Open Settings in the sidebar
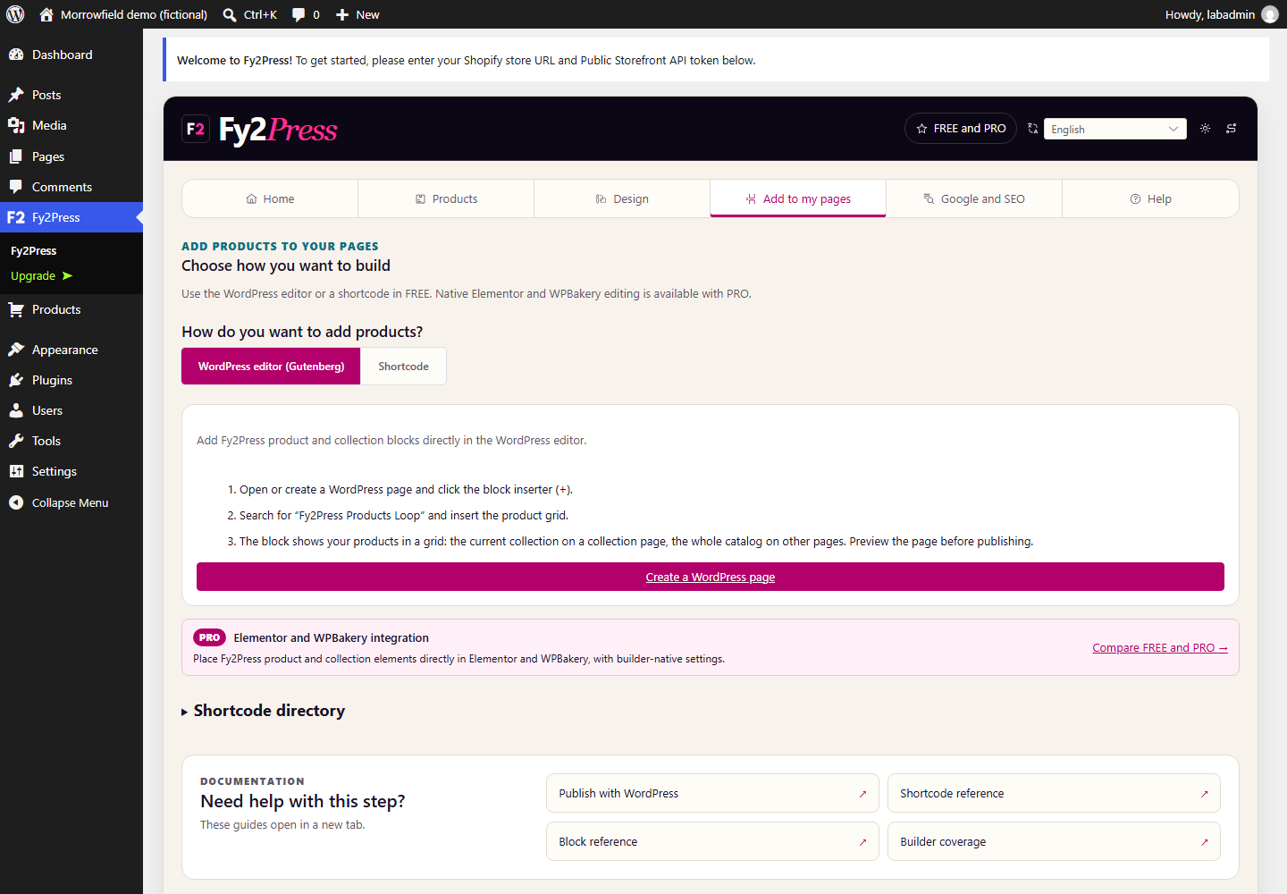This screenshot has width=1287, height=894. click(x=71, y=471)
